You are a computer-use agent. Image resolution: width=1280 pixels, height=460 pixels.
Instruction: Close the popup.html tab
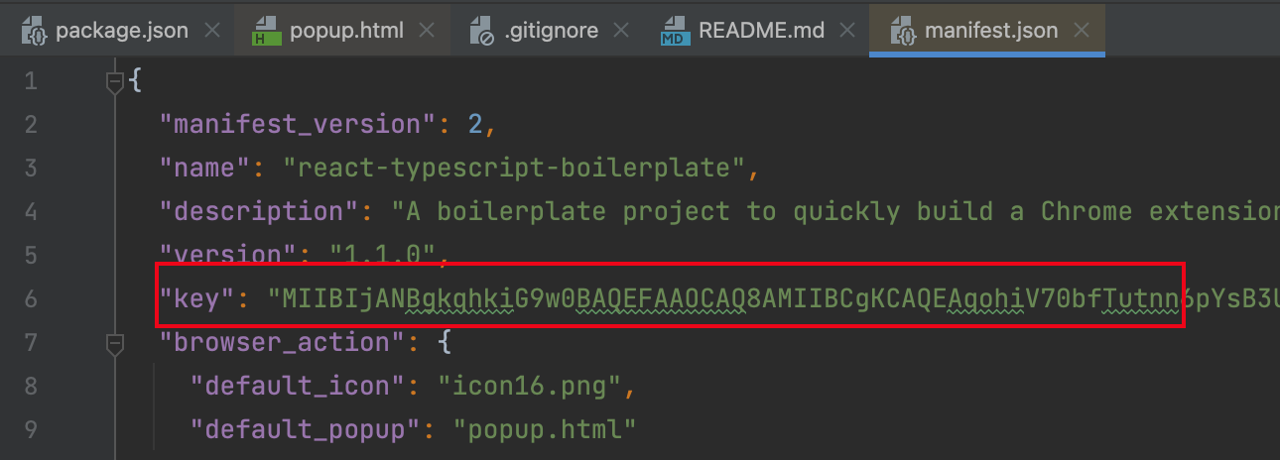point(427,31)
